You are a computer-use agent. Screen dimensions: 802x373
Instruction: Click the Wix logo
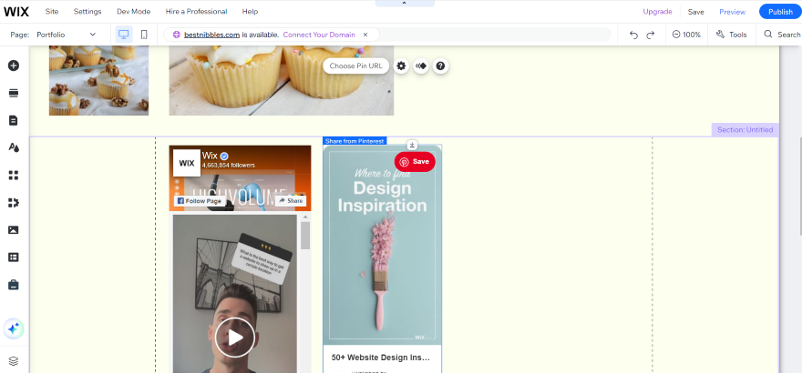[16, 11]
